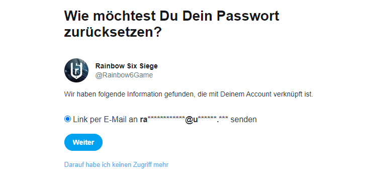
Task: Continue with the blue Weiter button
Action: [x=83, y=142]
